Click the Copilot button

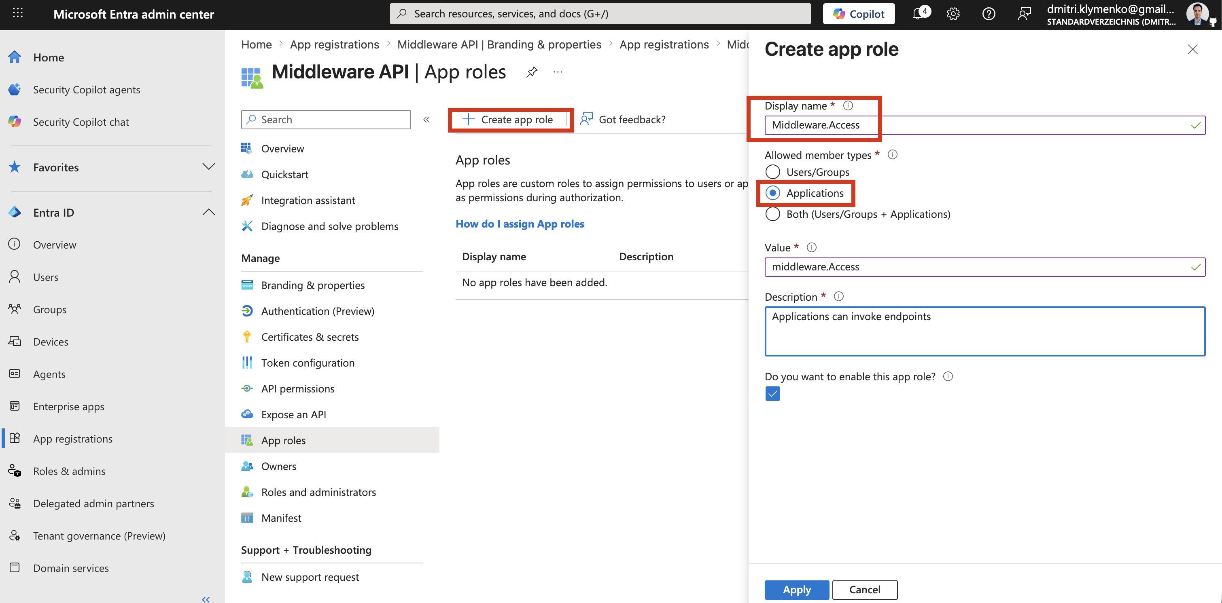click(859, 14)
